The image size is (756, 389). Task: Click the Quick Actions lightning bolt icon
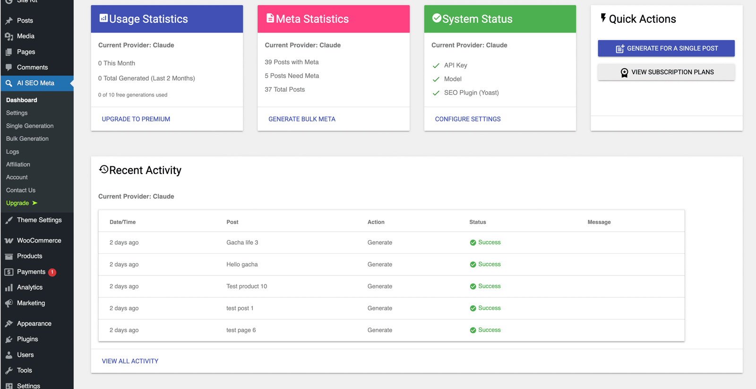point(603,18)
